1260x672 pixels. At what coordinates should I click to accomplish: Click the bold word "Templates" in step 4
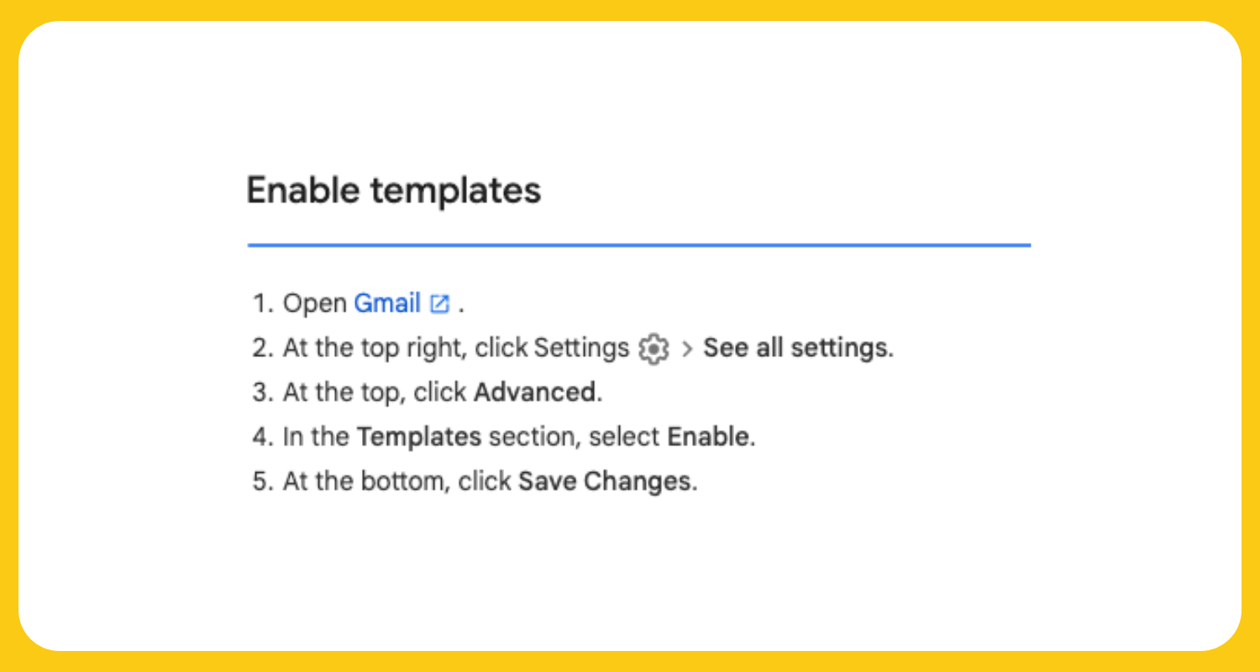(419, 437)
